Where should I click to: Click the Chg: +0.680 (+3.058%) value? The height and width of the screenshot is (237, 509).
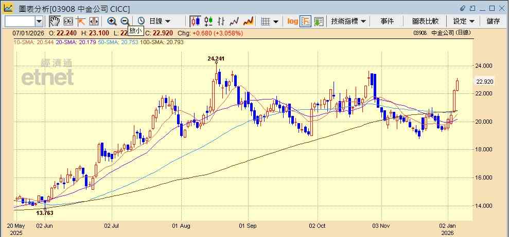[210, 33]
